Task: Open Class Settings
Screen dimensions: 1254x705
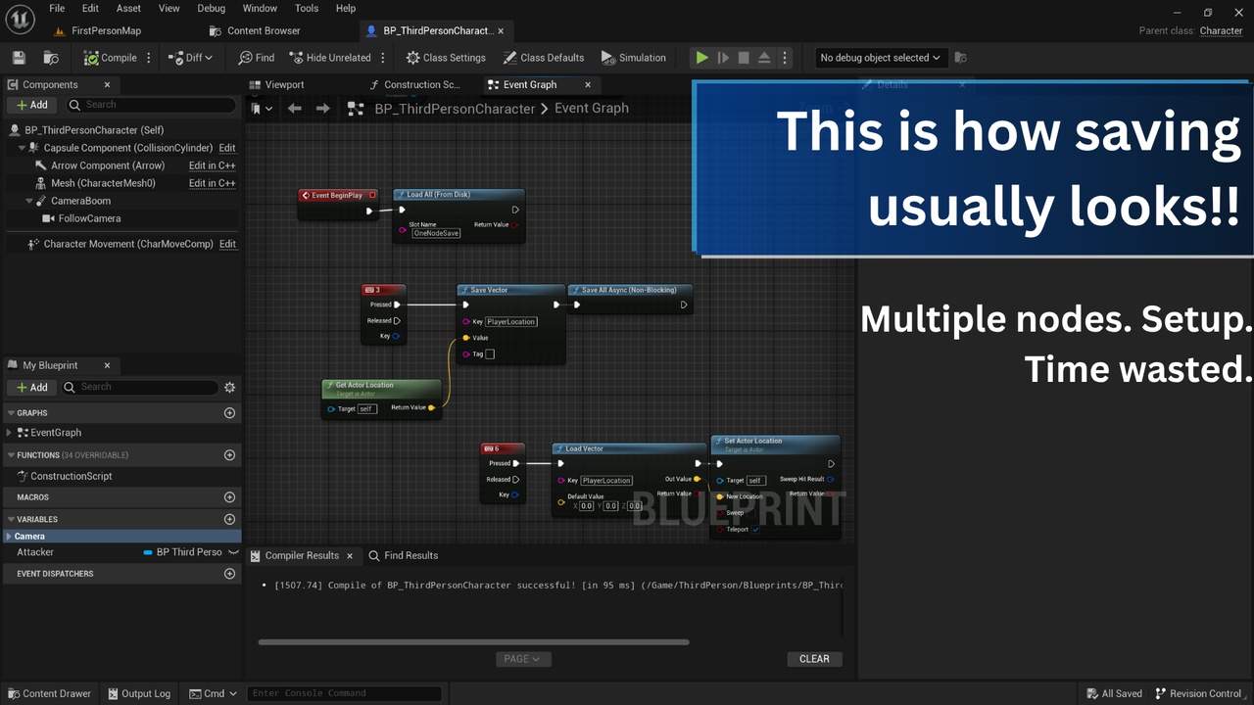Action: 446,58
